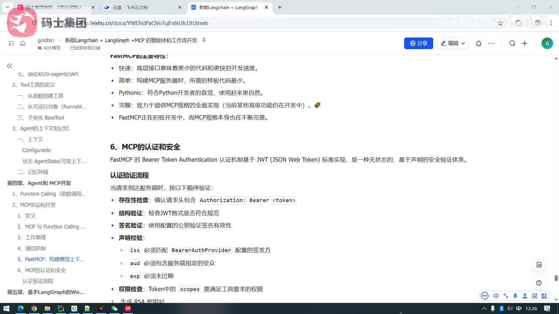The height and width of the screenshot is (314, 559).
Task: Open the browser extensions icon
Action: pos(518,23)
